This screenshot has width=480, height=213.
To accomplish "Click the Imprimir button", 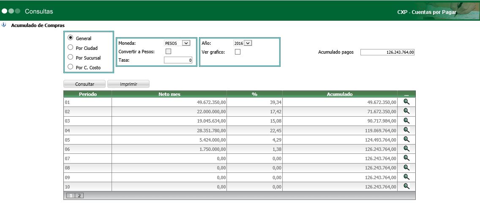I will coord(128,84).
